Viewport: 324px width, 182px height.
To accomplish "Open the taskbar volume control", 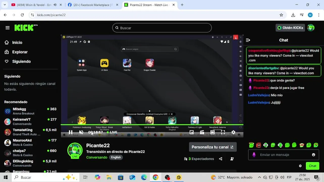I will click(x=282, y=177).
